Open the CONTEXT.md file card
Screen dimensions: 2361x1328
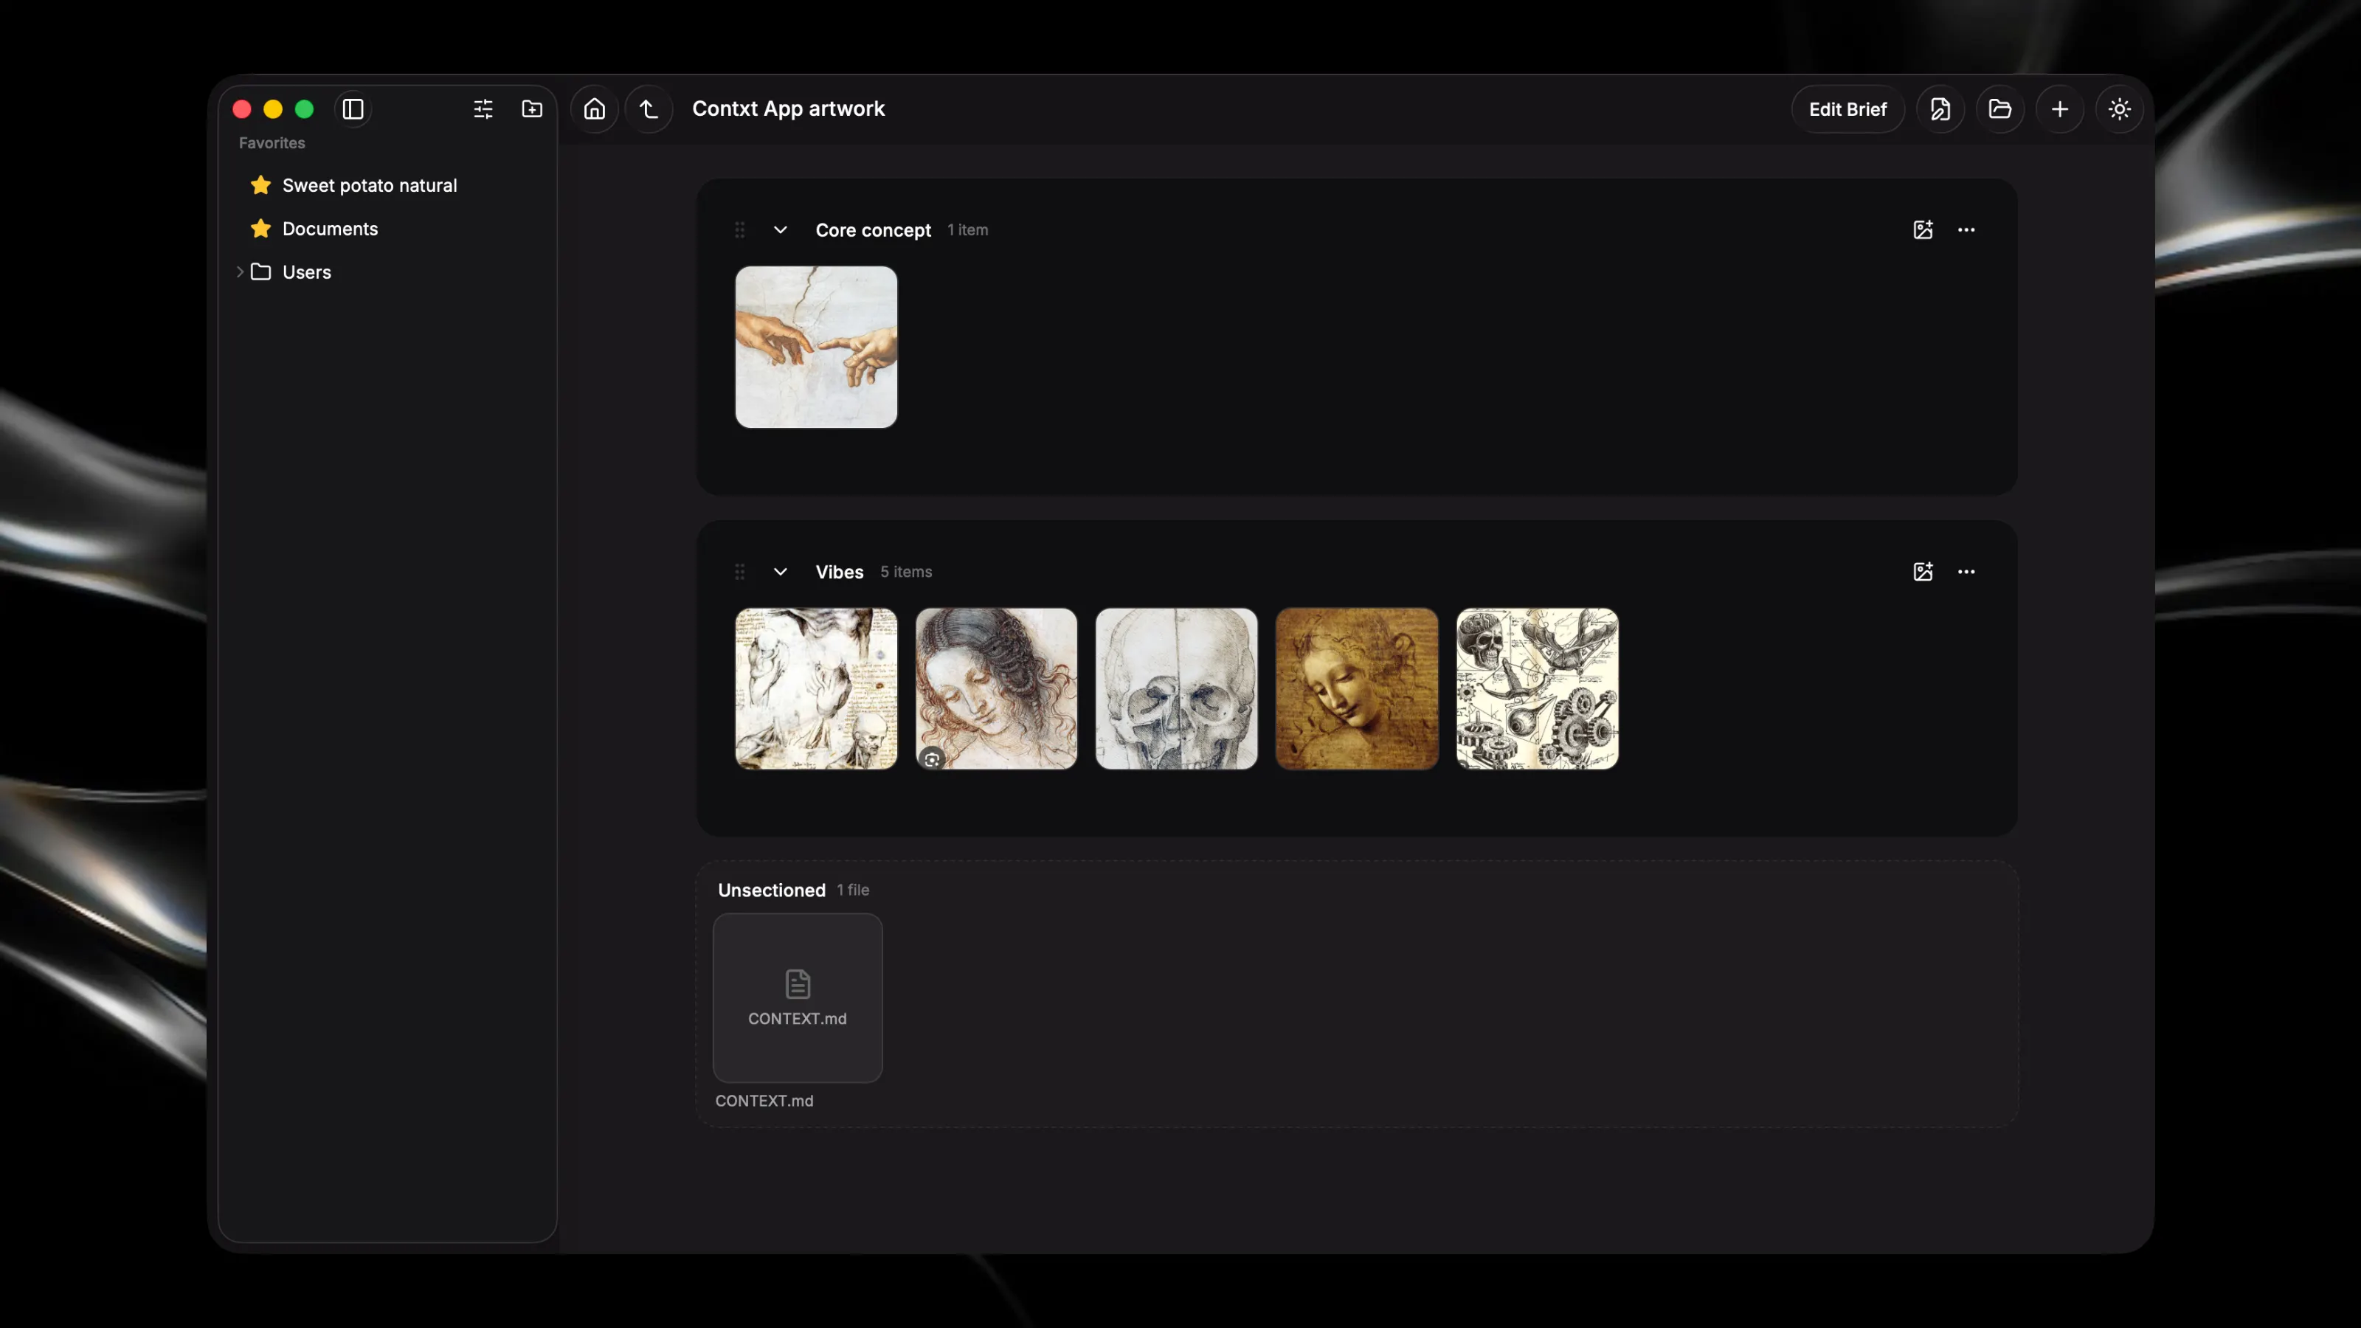coord(798,998)
